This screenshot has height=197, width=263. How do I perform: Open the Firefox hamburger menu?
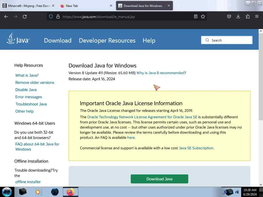(x=257, y=17)
